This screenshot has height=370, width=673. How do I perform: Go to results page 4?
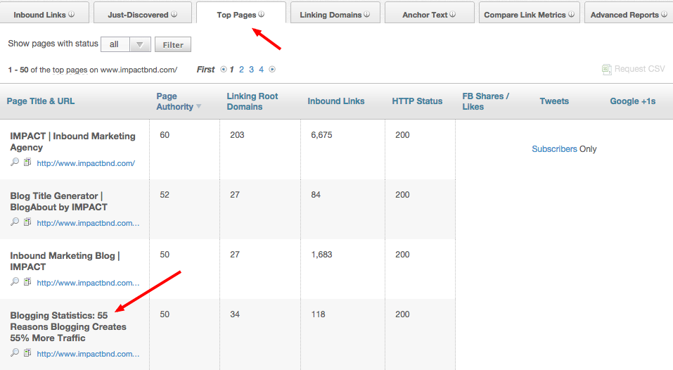(x=261, y=69)
